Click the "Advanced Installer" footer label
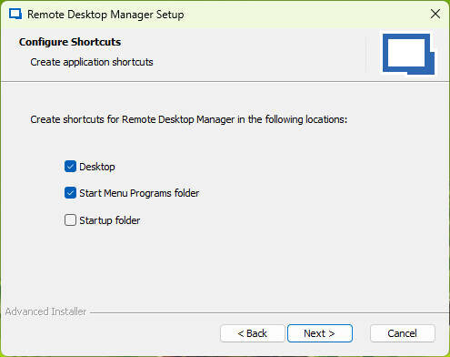The width and height of the screenshot is (450, 357). (45, 311)
